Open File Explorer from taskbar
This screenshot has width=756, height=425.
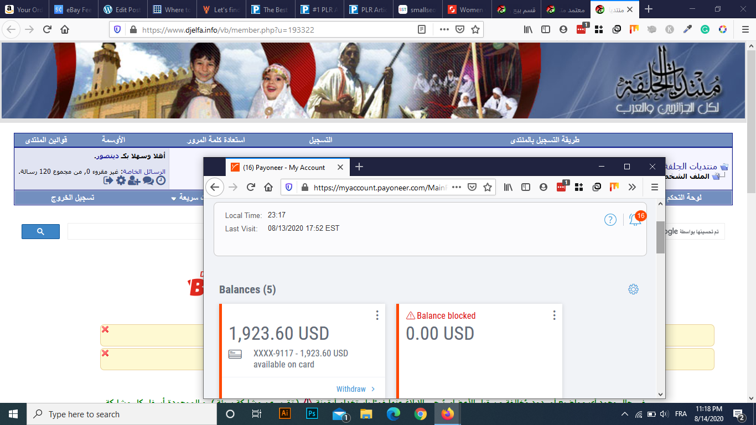tap(366, 414)
